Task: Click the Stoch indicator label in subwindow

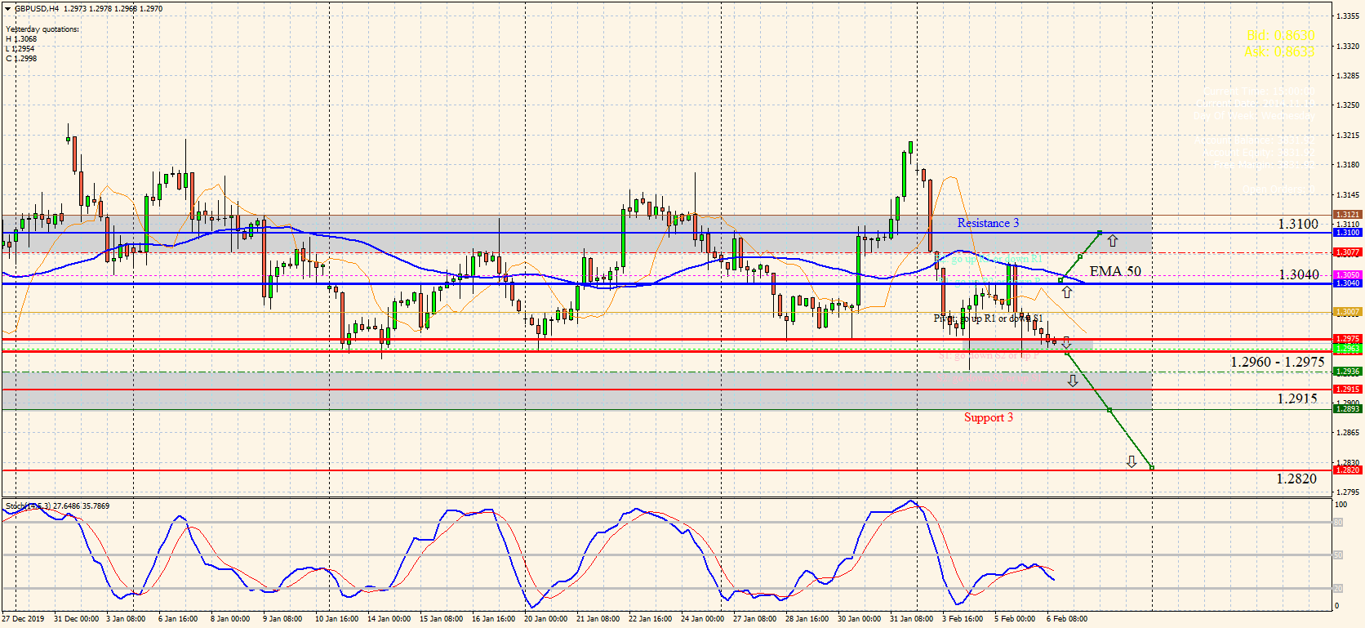Action: pos(57,506)
